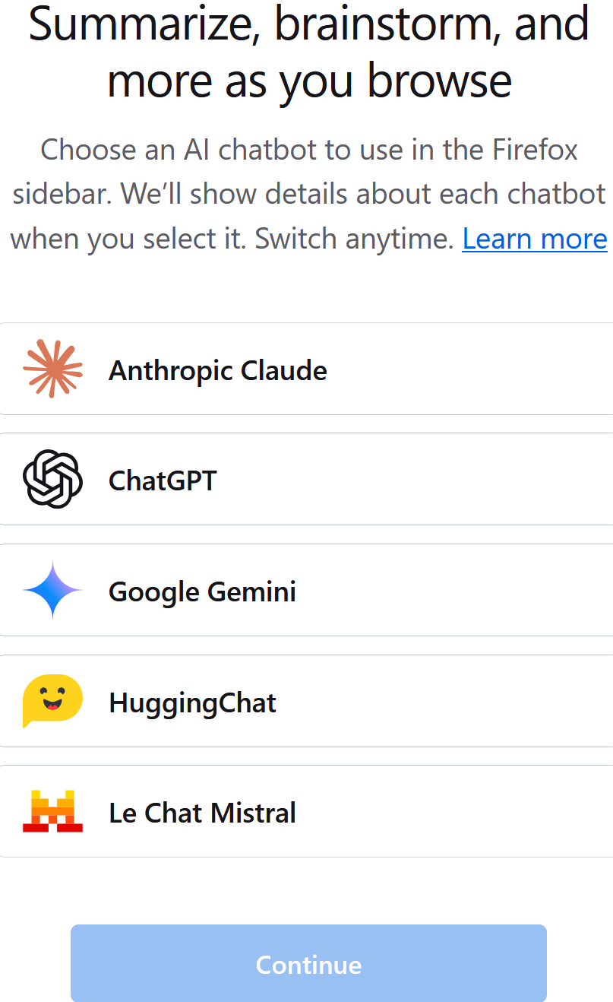Click the "HuggingChat" text label
613x1002 pixels.
(192, 702)
